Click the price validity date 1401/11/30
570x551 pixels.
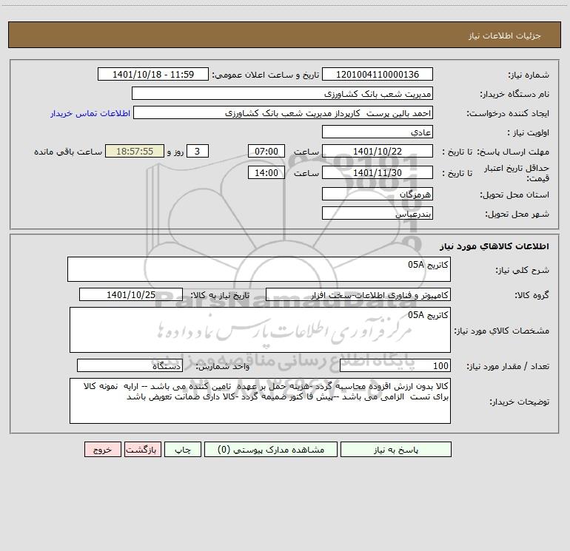(x=378, y=172)
